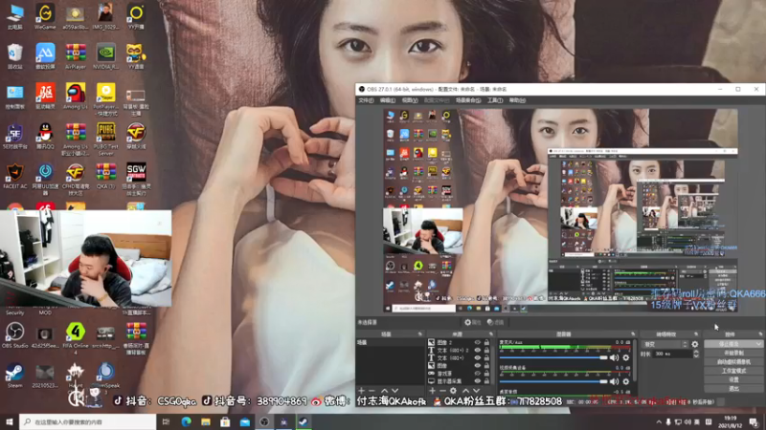The width and height of the screenshot is (766, 430).
Task: Move scene down in Scenes dock
Action: (394, 391)
